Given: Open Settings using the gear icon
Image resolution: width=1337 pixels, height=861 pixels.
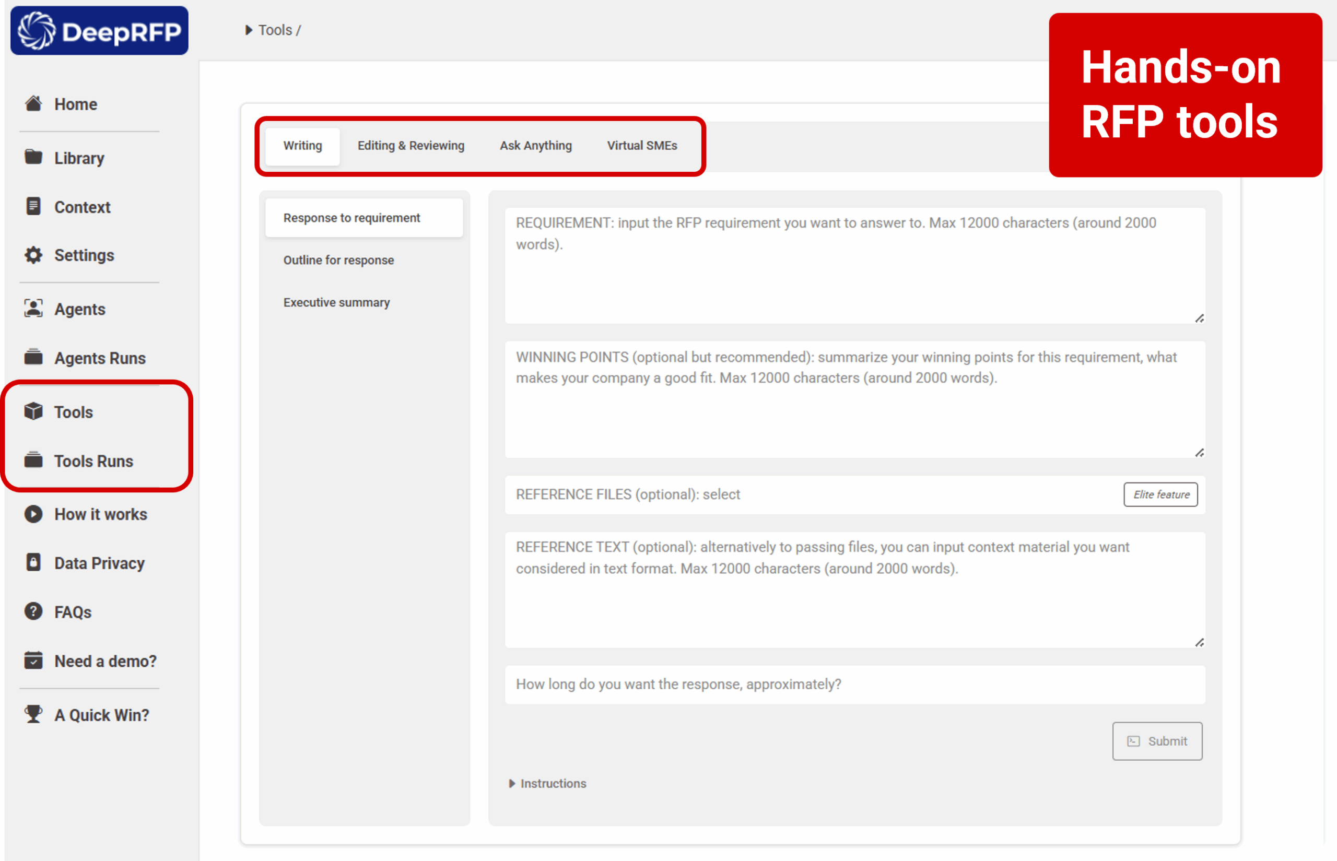Looking at the screenshot, I should coord(33,255).
